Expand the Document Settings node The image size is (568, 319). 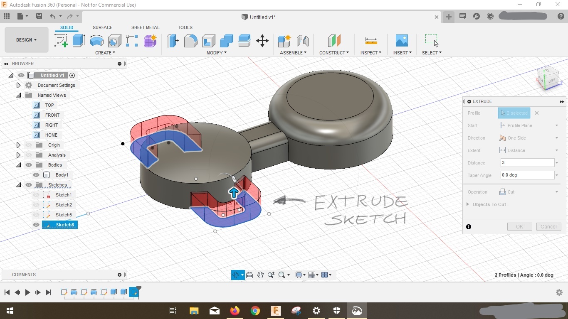tap(18, 85)
